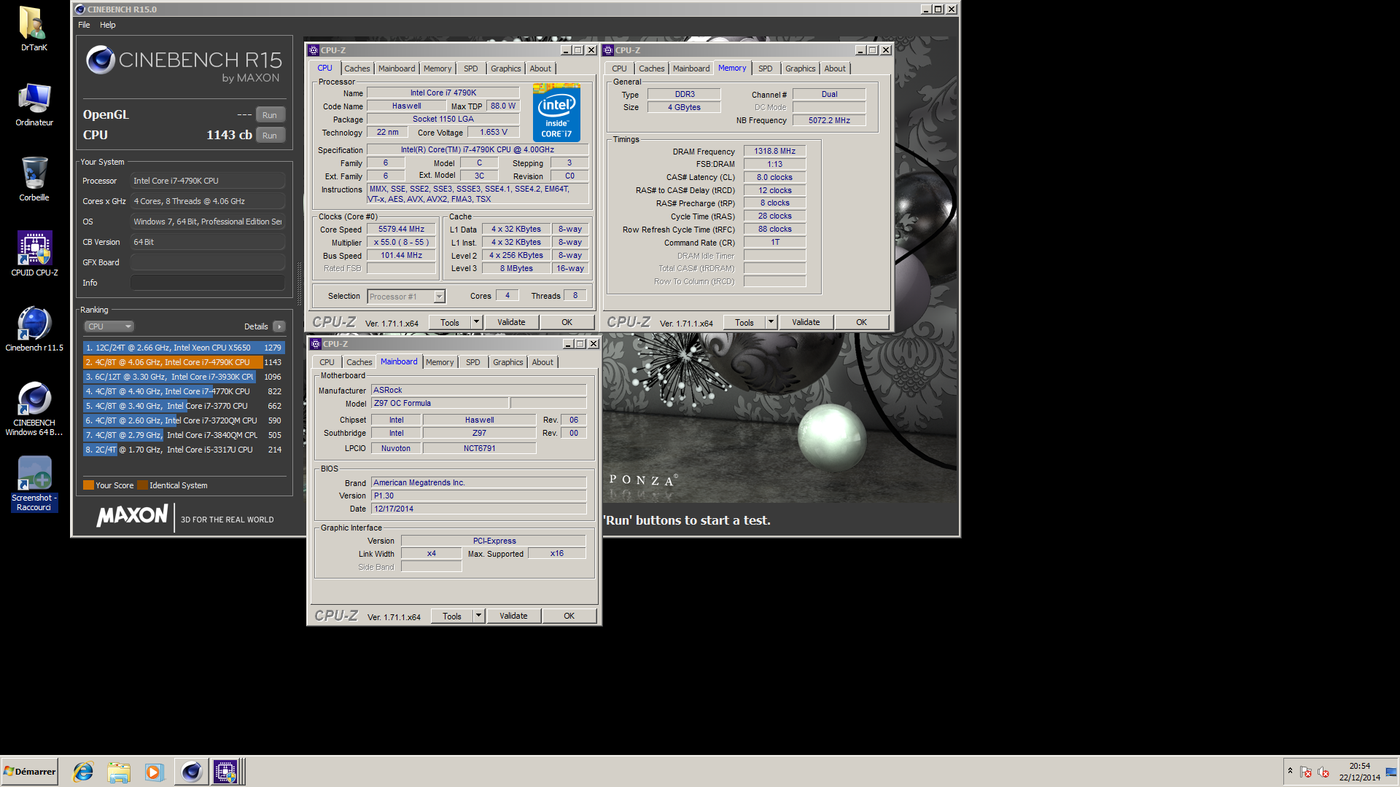Open Tools dropdown arrow in Mainboard window
This screenshot has height=787, width=1400.
(x=478, y=616)
